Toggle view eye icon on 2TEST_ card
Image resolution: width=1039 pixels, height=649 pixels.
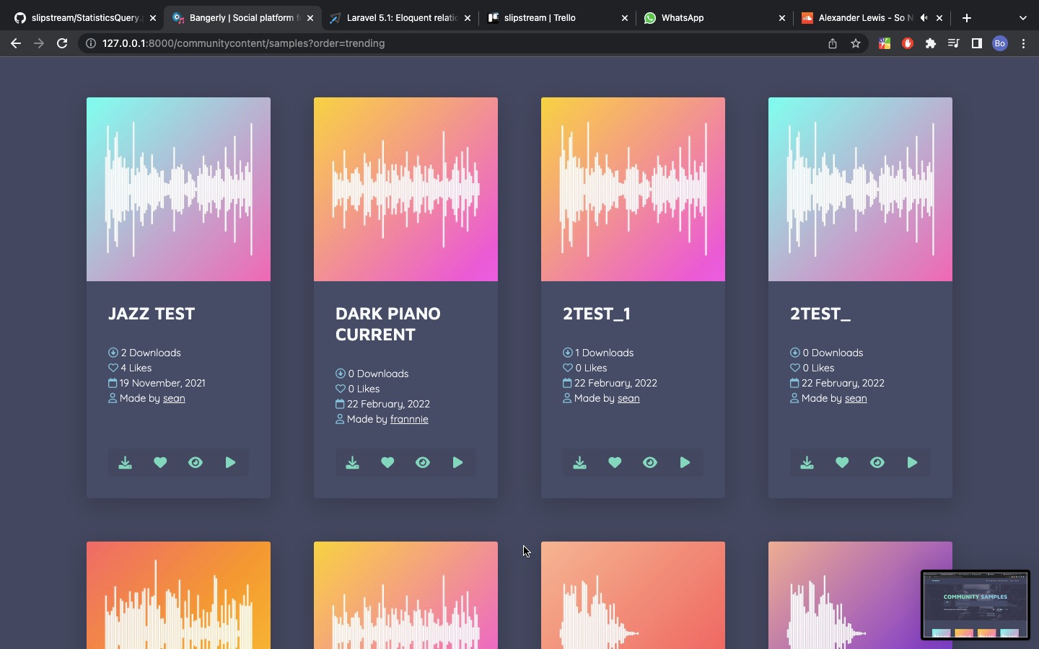tap(877, 463)
